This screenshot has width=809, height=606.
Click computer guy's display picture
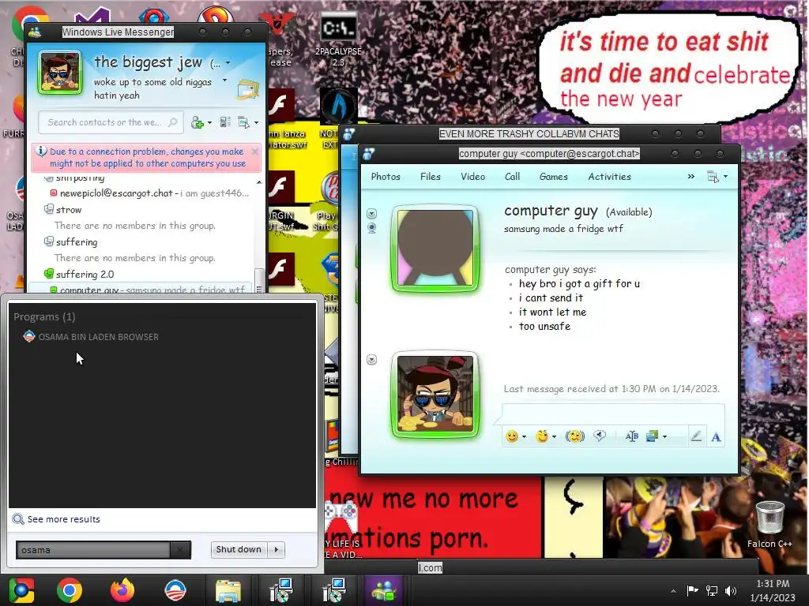tap(435, 249)
